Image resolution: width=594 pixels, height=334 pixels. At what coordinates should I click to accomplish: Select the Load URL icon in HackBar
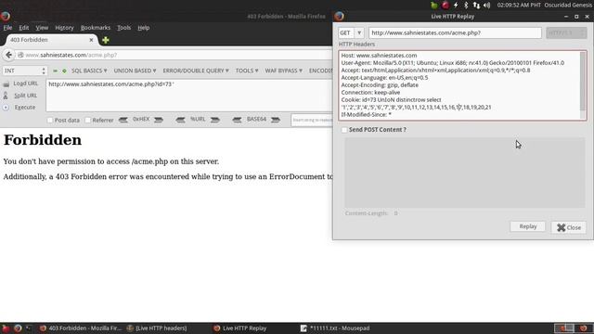coord(6,83)
